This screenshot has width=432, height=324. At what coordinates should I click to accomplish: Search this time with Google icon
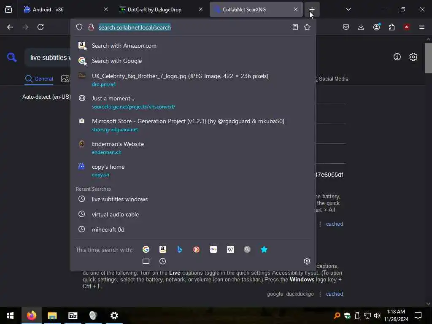tap(146, 250)
